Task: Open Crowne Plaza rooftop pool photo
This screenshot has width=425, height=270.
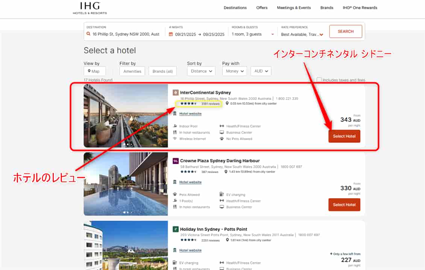Action: coord(126,184)
